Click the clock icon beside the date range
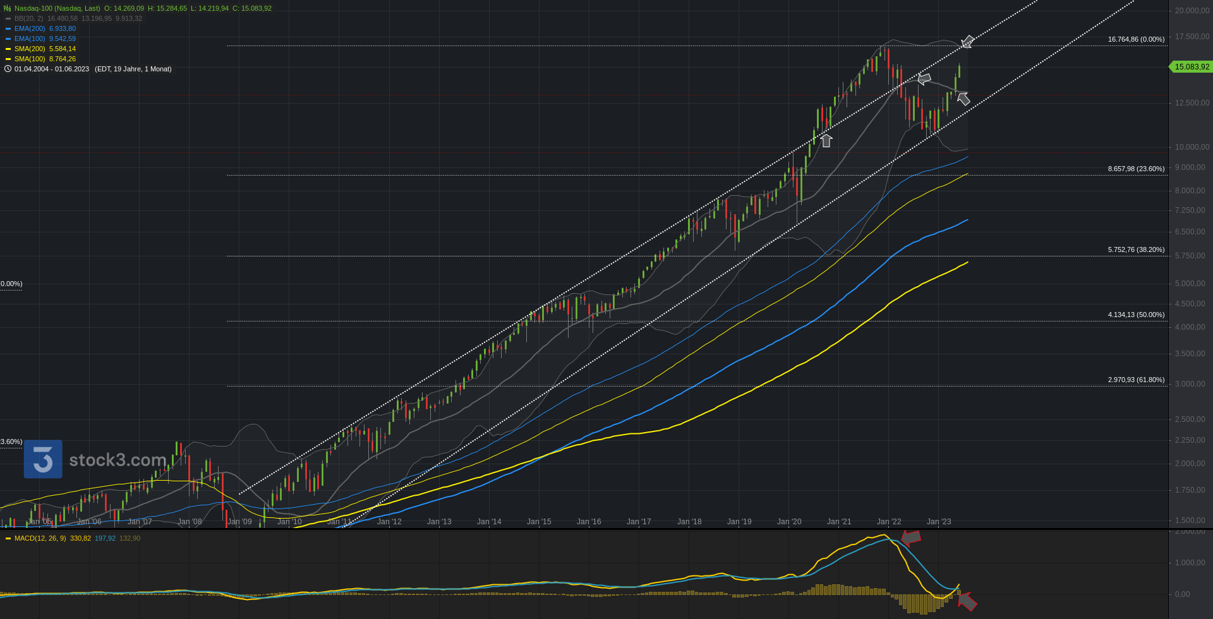Viewport: 1213px width, 619px height. click(x=8, y=69)
